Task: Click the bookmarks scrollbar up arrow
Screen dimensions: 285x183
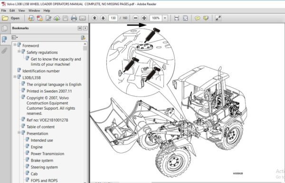Action: click(85, 44)
